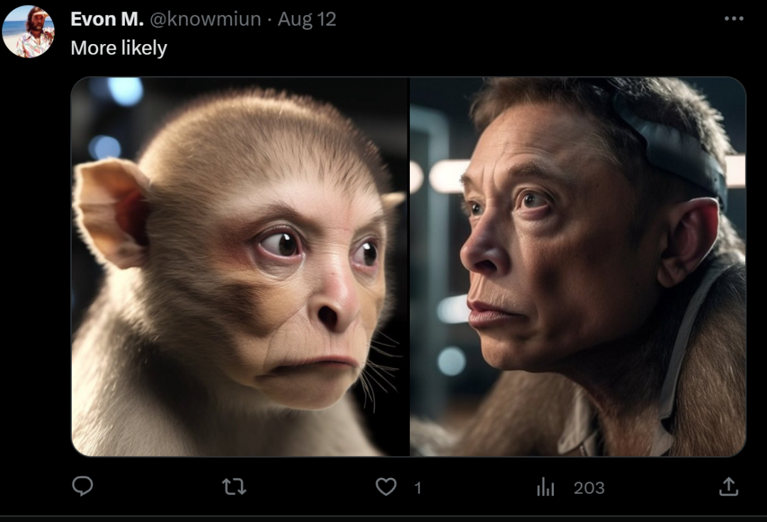
Task: Reply to the tweet using the speech bubble icon
Action: point(82,486)
